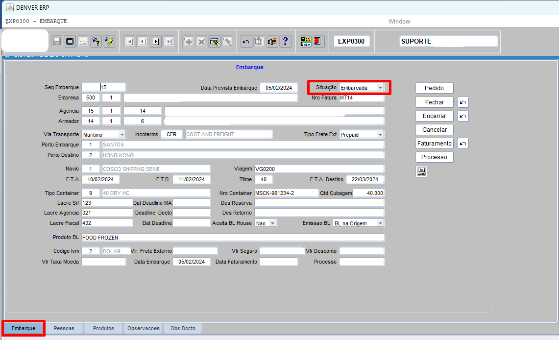Expand the Emissao BL dropdown

[358, 223]
